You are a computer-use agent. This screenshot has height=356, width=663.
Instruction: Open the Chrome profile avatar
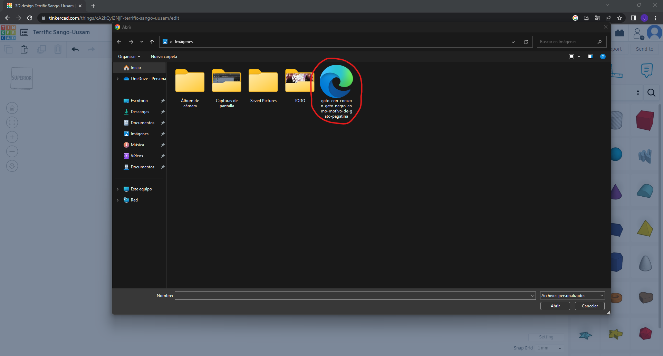pyautogui.click(x=644, y=18)
